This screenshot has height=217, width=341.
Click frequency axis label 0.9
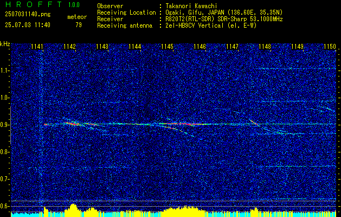[5, 125]
